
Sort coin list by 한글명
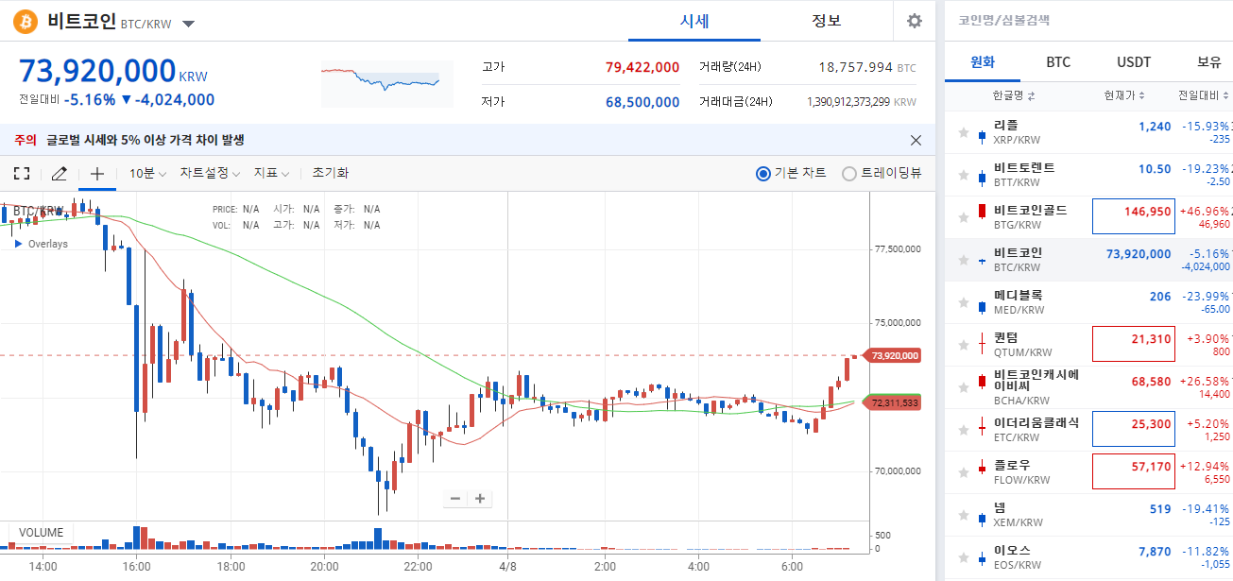tap(1014, 95)
